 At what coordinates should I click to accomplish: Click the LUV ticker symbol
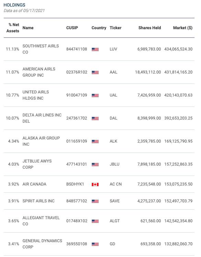[x=113, y=49]
